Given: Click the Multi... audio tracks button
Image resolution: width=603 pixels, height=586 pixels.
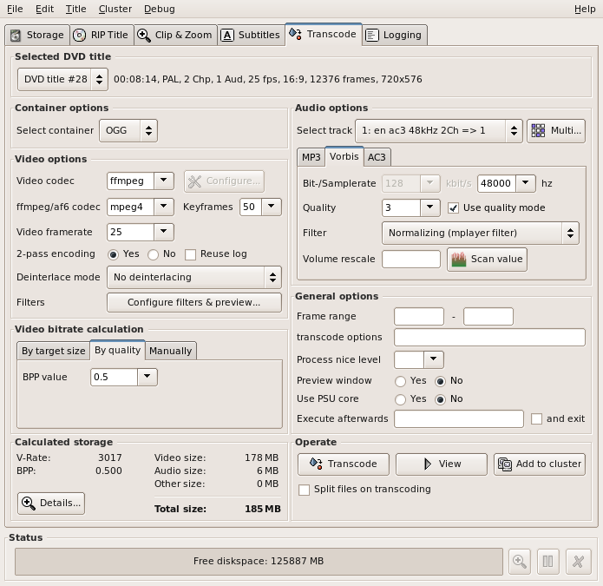Looking at the screenshot, I should tap(556, 130).
